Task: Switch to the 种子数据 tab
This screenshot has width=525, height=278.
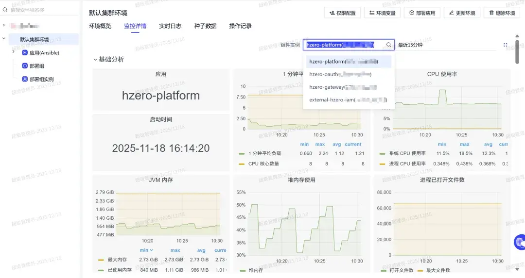Action: pos(205,26)
